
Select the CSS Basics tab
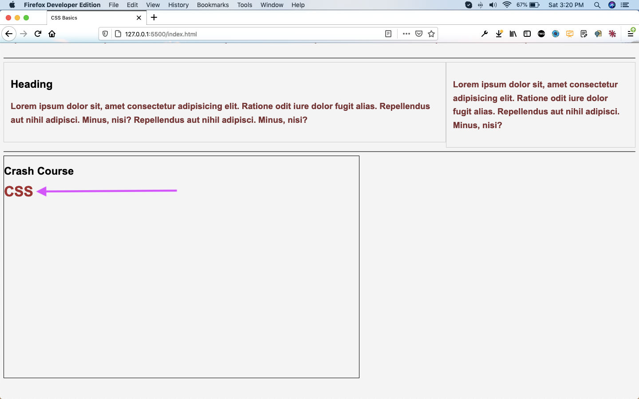(x=96, y=18)
